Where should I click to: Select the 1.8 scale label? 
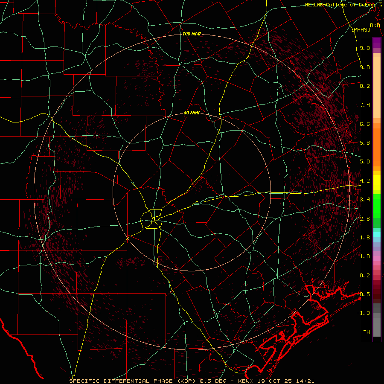tap(365, 238)
